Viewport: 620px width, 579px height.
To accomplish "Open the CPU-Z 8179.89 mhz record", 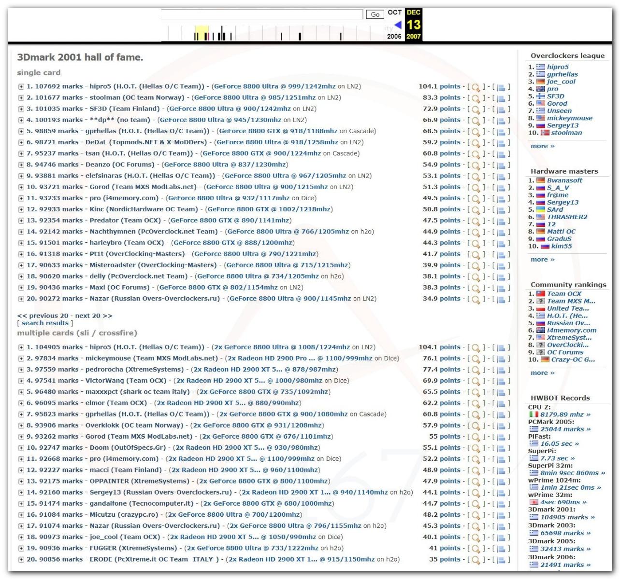I will point(565,414).
